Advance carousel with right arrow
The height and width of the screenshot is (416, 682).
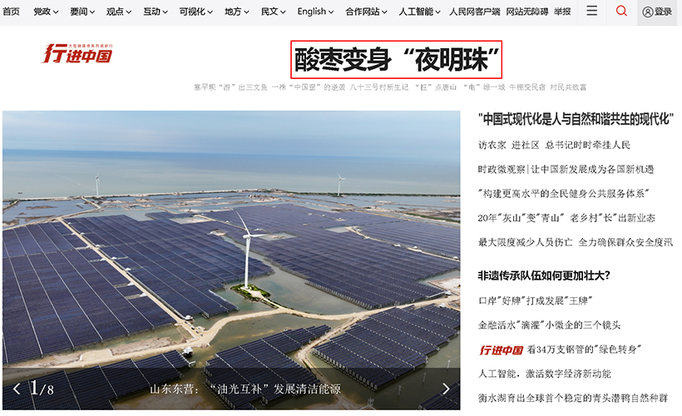(446, 389)
